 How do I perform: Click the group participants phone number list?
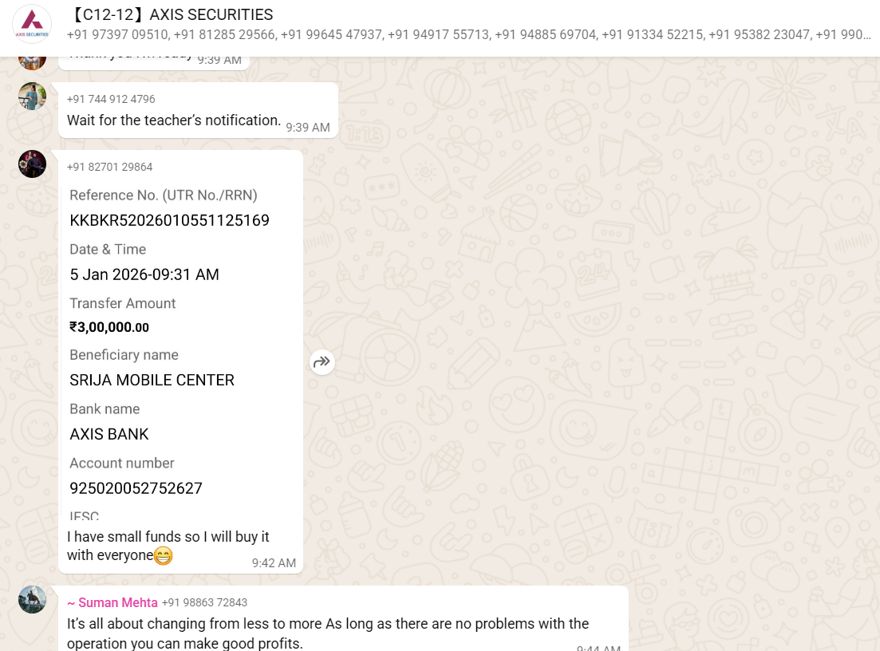[x=468, y=35]
